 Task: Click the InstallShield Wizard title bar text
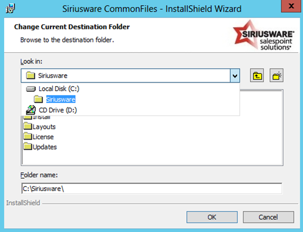(152, 9)
